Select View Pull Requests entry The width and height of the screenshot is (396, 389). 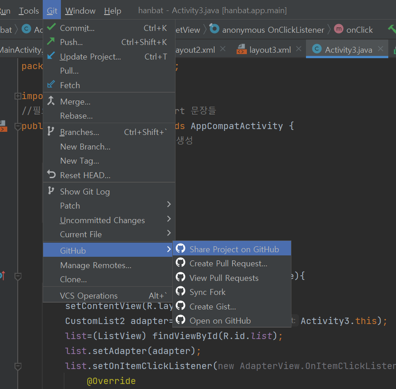pos(232,278)
